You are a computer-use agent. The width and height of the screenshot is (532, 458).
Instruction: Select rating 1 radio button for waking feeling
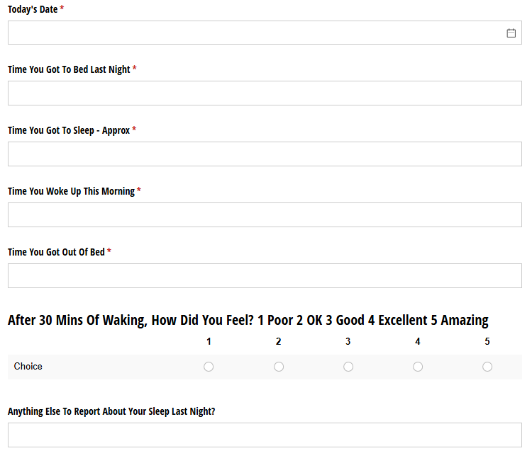(x=209, y=367)
